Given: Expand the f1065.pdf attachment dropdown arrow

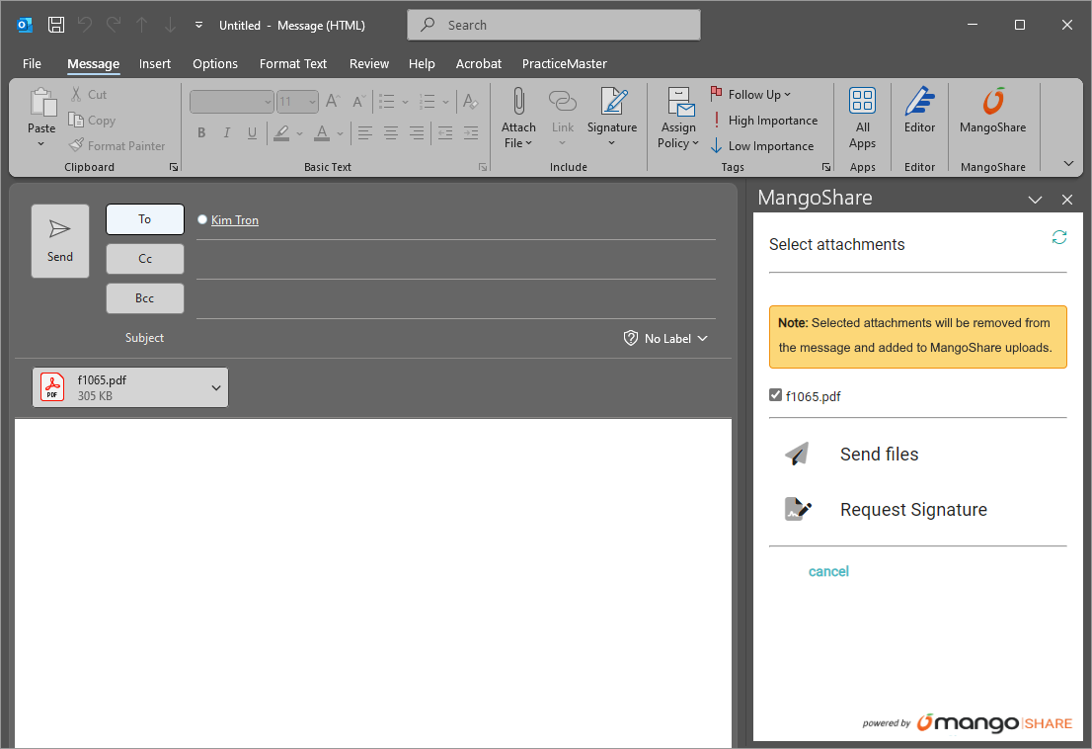Looking at the screenshot, I should pos(216,387).
